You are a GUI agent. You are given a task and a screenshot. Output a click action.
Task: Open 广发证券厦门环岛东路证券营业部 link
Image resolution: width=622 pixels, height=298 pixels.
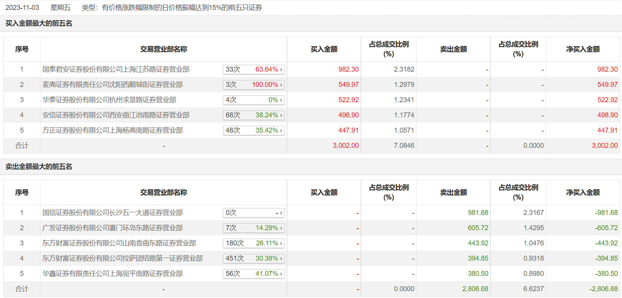point(112,228)
